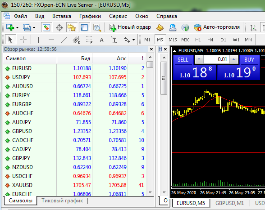Switch to M15 timeframe
265x210 pixels.
pyautogui.click(x=173, y=40)
